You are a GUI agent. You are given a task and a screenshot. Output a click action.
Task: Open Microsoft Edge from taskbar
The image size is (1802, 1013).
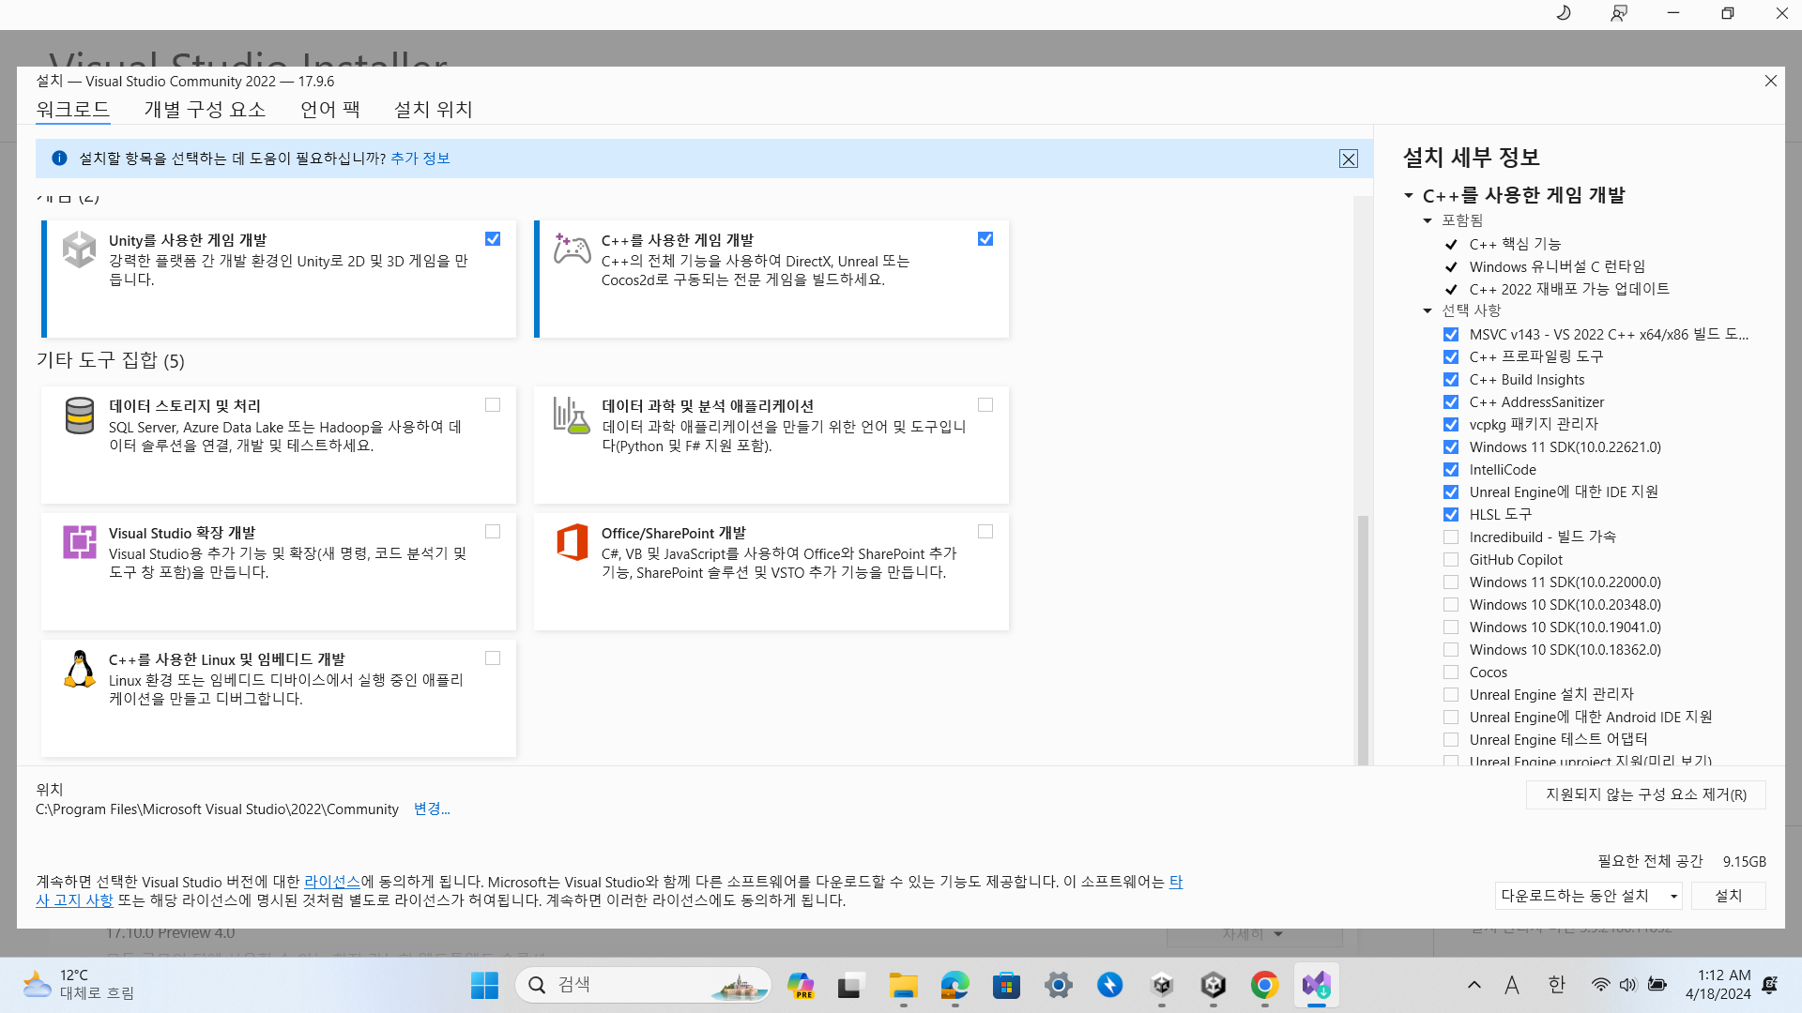pos(954,985)
